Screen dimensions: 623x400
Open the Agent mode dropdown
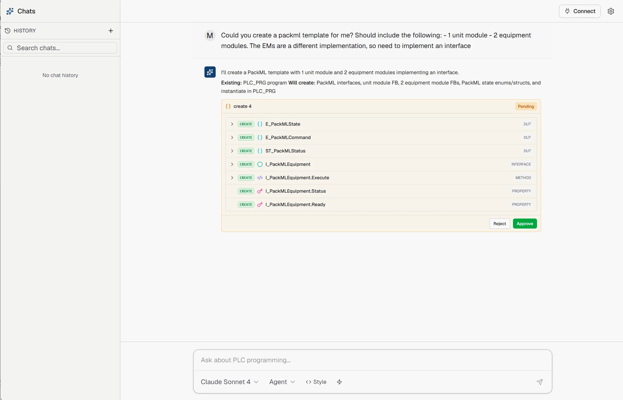282,382
